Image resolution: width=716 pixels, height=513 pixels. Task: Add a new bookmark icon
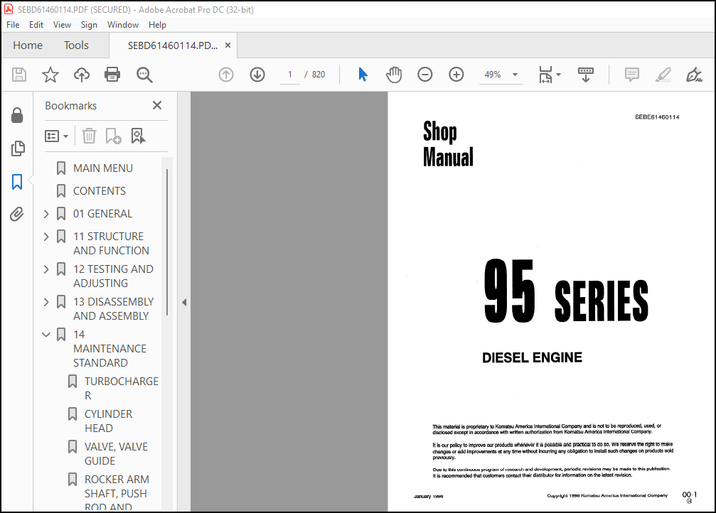(x=113, y=136)
